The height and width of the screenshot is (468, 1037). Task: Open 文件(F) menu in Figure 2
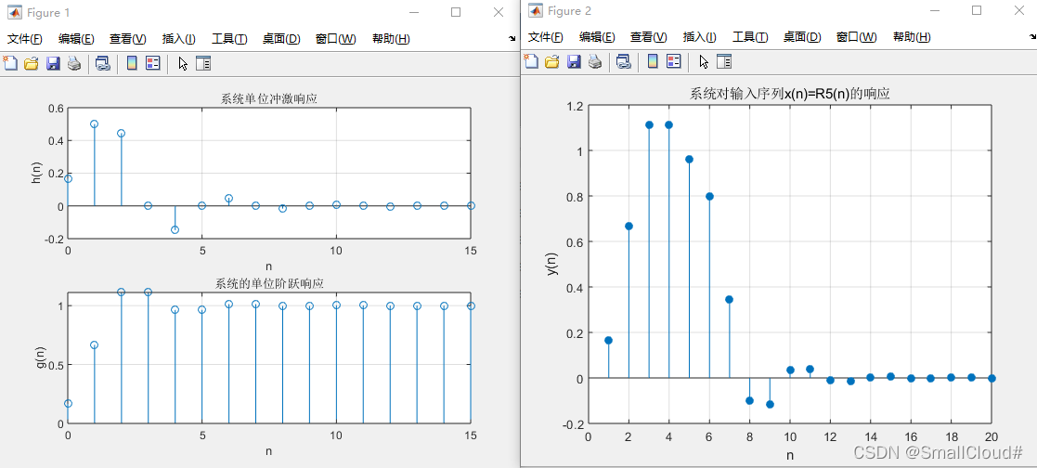pyautogui.click(x=546, y=37)
